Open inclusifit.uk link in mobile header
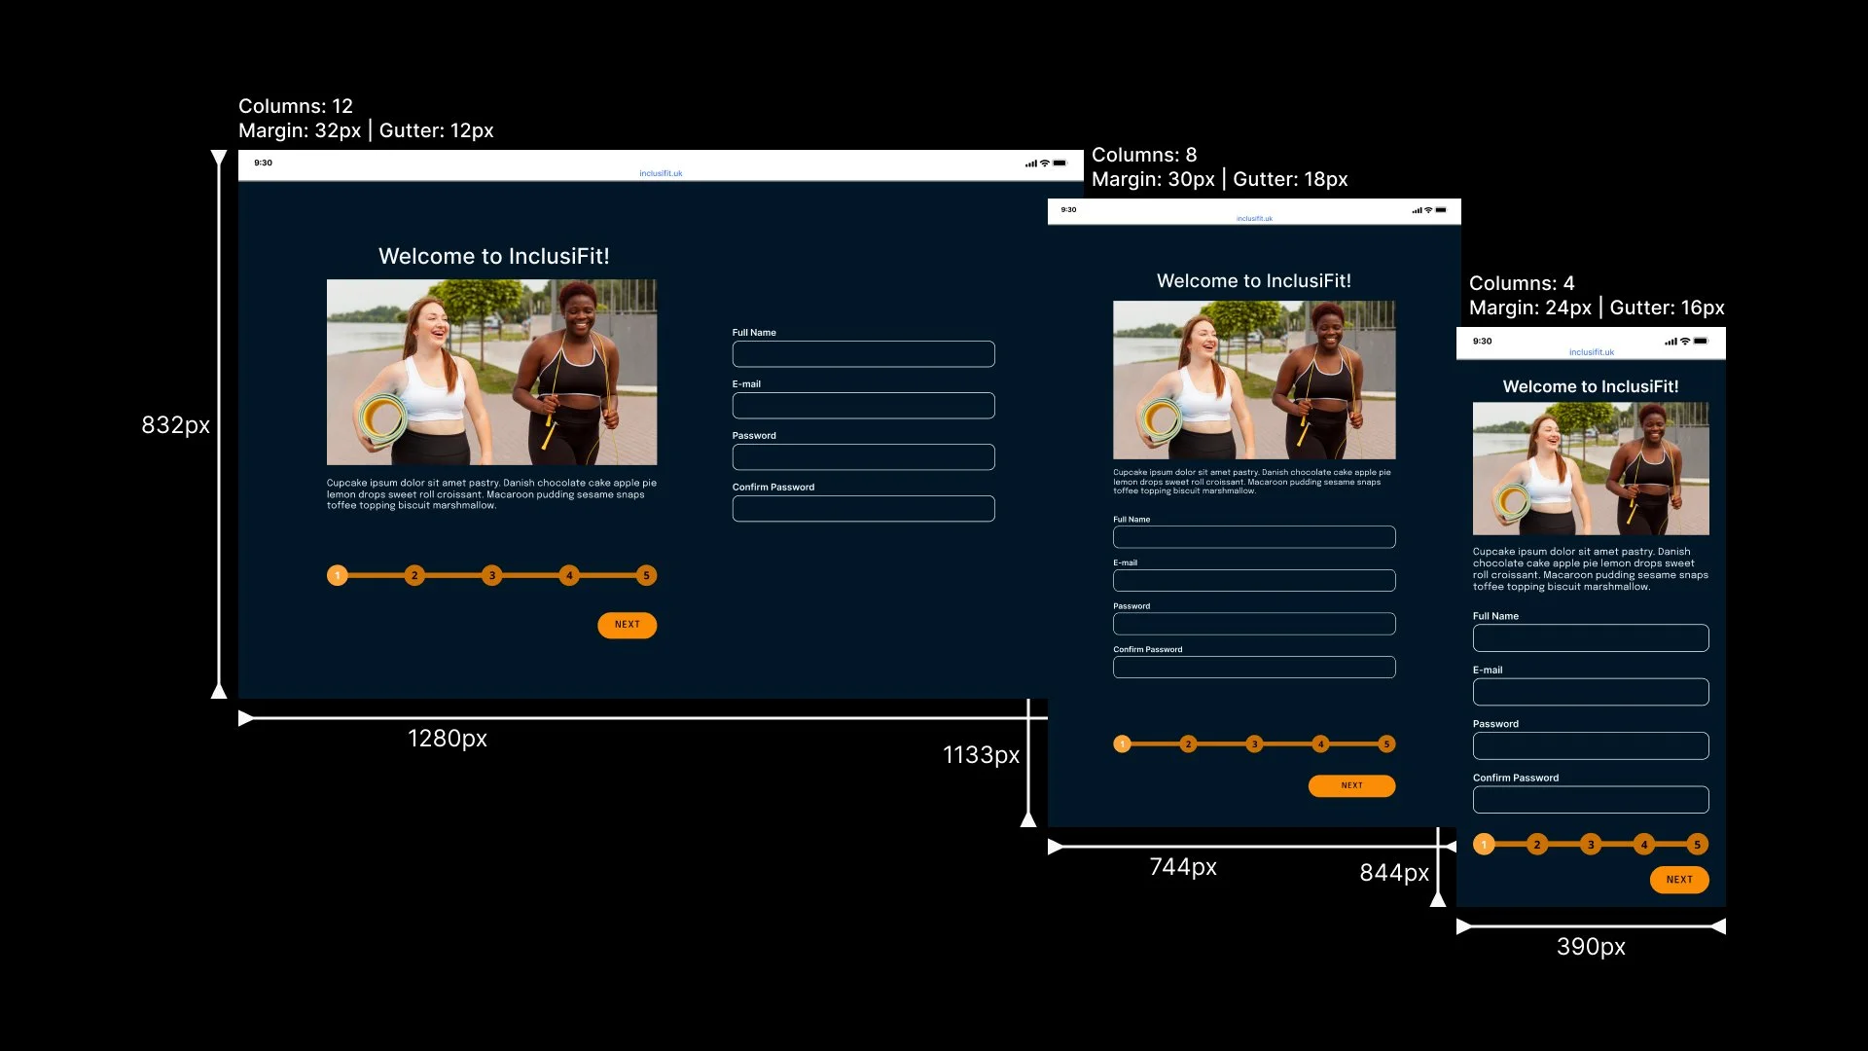Image resolution: width=1868 pixels, height=1051 pixels. 1591,353
